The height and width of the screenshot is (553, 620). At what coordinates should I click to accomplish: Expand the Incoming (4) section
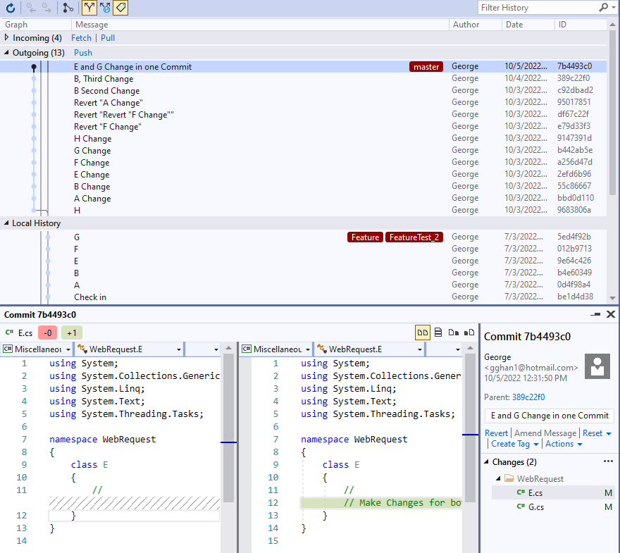pos(8,38)
